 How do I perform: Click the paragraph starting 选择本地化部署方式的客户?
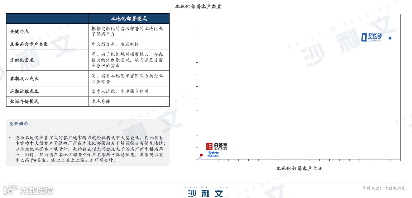click(90, 149)
